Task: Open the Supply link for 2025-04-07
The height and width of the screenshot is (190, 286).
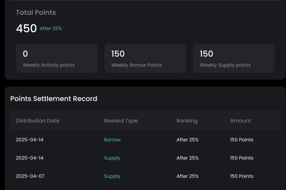Action: click(x=112, y=176)
